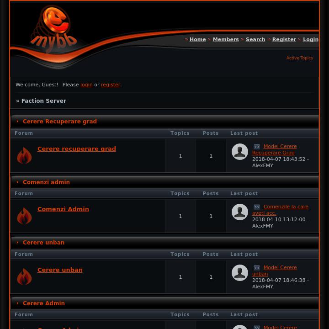
Task: Collapse the Cerere unban category arrow
Action: (x=17, y=242)
